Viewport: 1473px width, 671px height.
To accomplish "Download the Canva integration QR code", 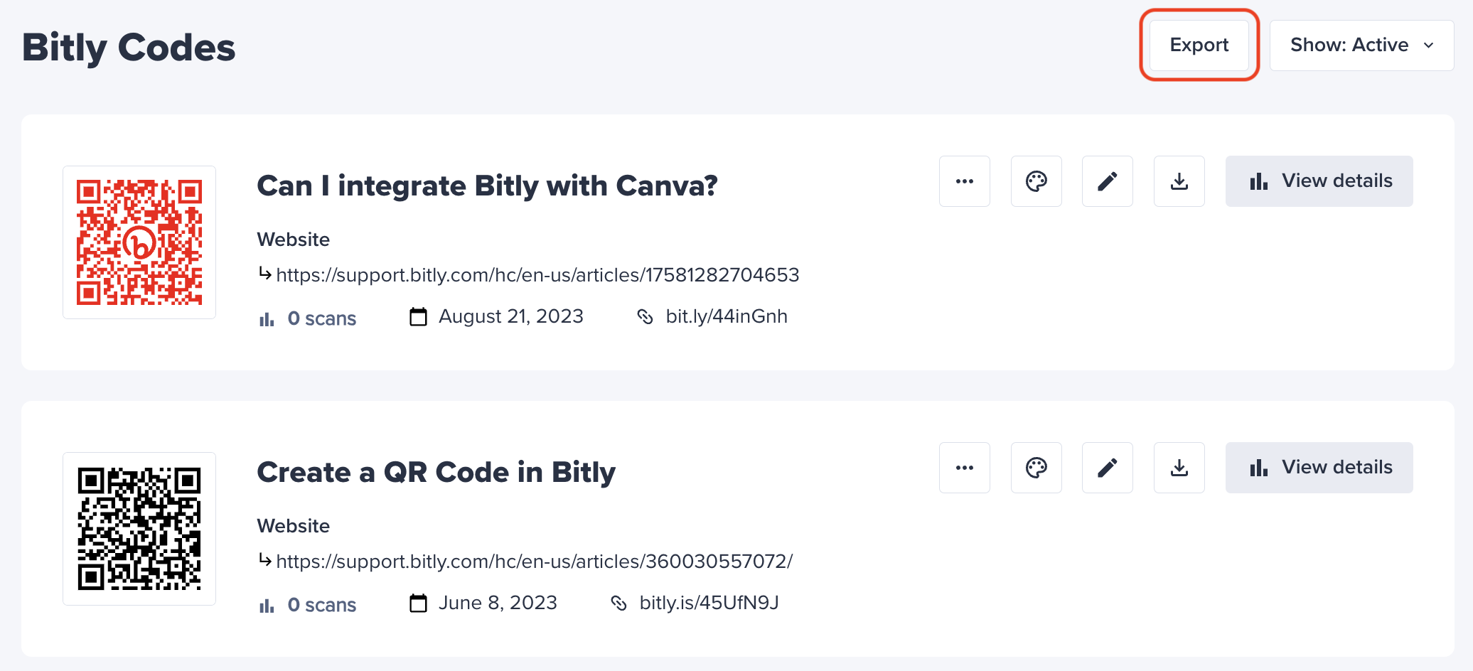I will [1179, 181].
